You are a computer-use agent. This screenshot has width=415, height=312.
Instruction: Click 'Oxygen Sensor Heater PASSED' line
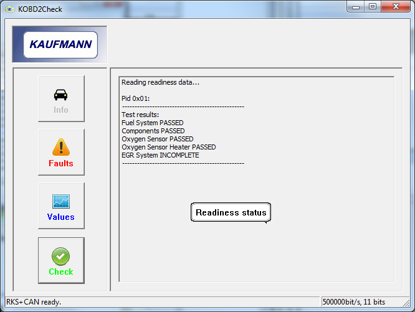[x=169, y=147]
